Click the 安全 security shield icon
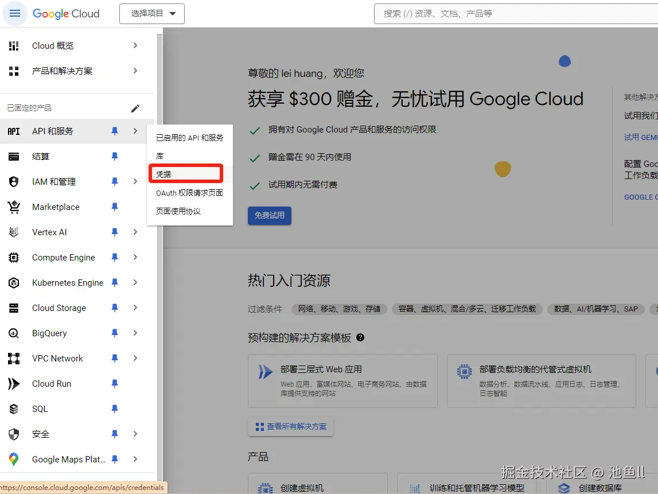 [14, 434]
